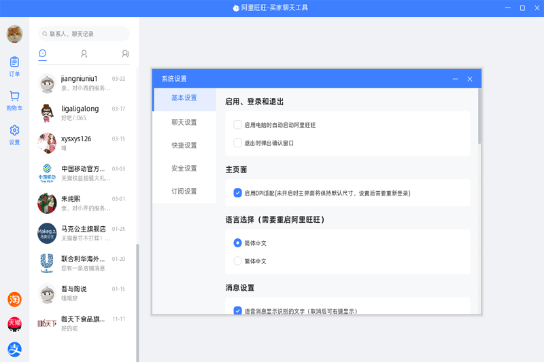Click Makegz store avatar
544x362 pixels.
click(x=47, y=233)
